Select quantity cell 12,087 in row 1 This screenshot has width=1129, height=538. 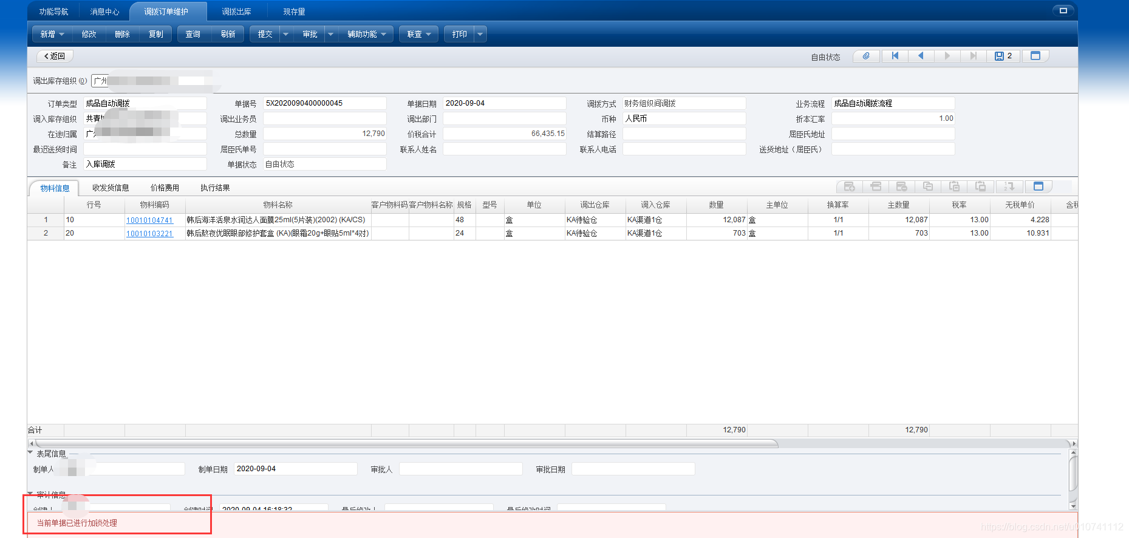[x=717, y=220]
